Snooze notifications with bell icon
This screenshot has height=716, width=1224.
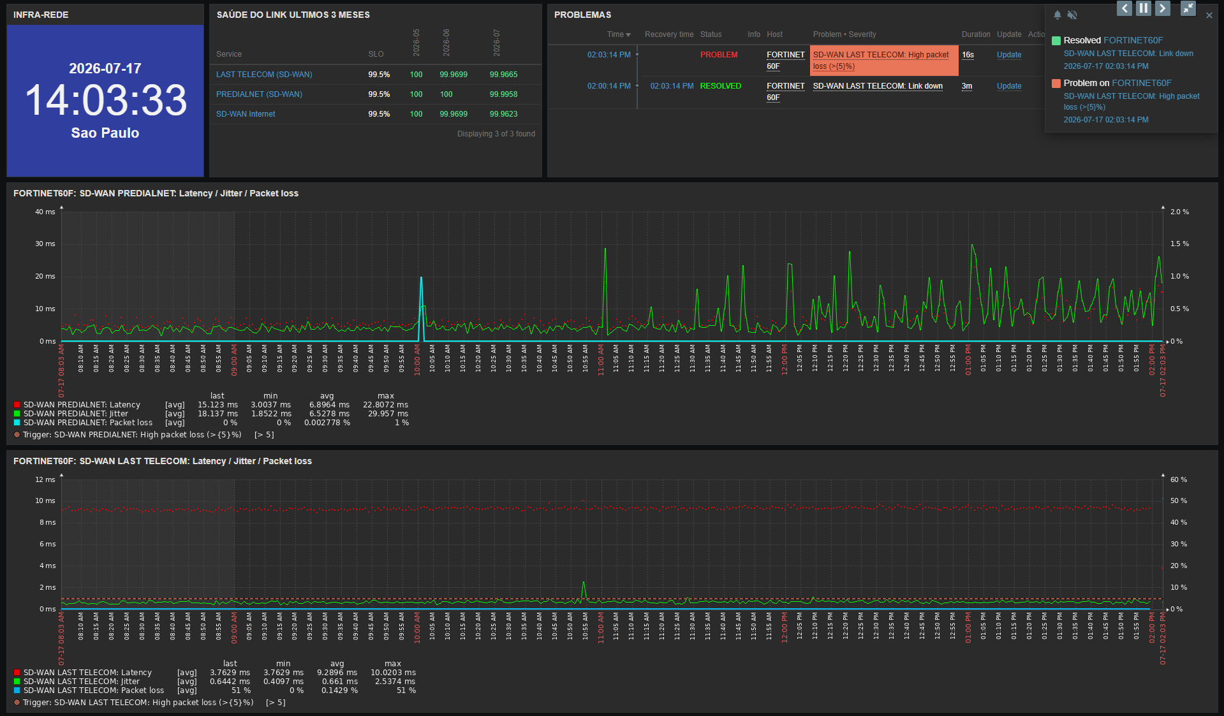click(x=1058, y=15)
